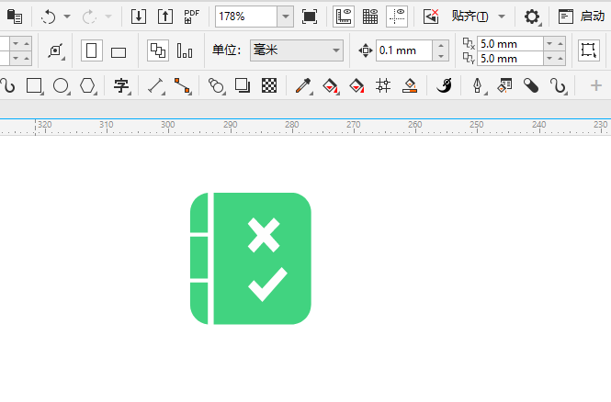Click the Export icon
611x402 pixels.
(165, 17)
